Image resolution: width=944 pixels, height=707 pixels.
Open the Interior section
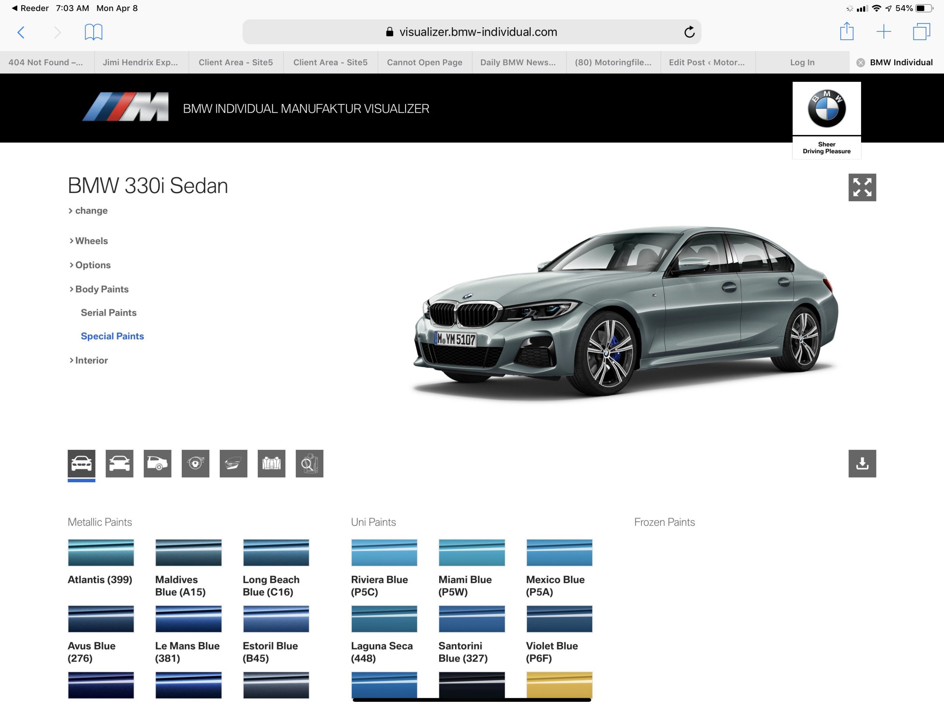[x=91, y=360]
